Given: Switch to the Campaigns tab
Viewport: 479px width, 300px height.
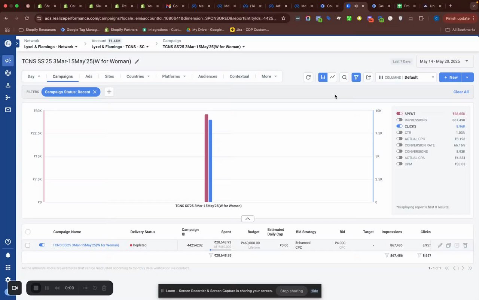Looking at the screenshot, I should point(62,76).
